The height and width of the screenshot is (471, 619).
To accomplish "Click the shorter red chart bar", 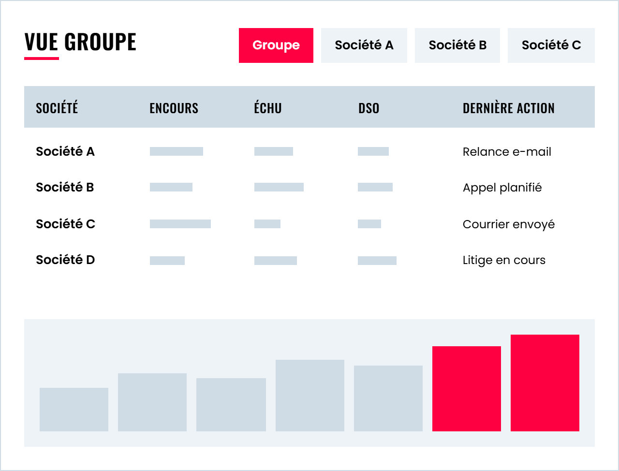I will tap(467, 389).
